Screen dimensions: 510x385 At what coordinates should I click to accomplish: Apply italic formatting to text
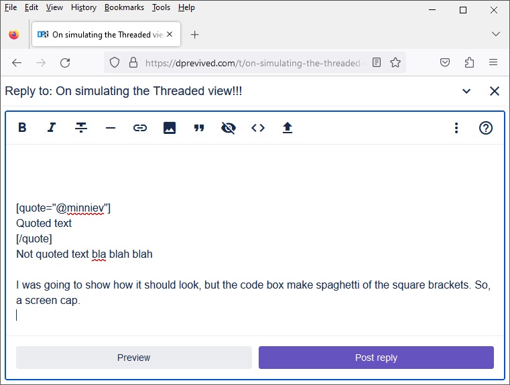[52, 128]
